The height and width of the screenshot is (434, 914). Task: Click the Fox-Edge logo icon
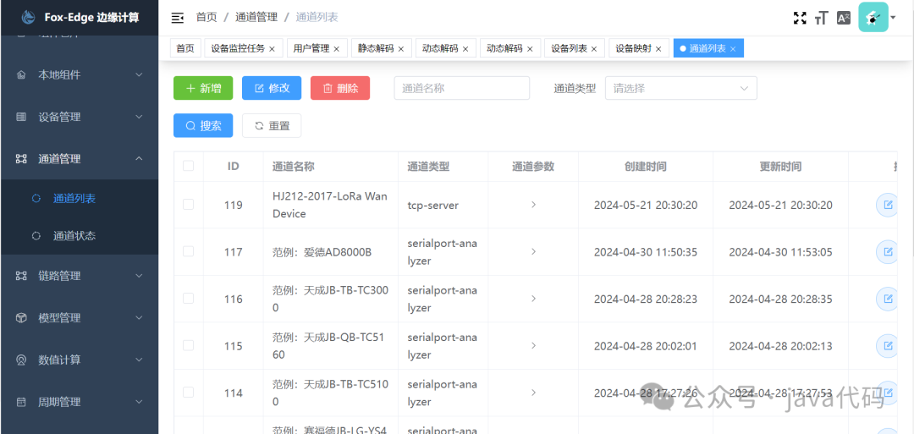tap(28, 18)
